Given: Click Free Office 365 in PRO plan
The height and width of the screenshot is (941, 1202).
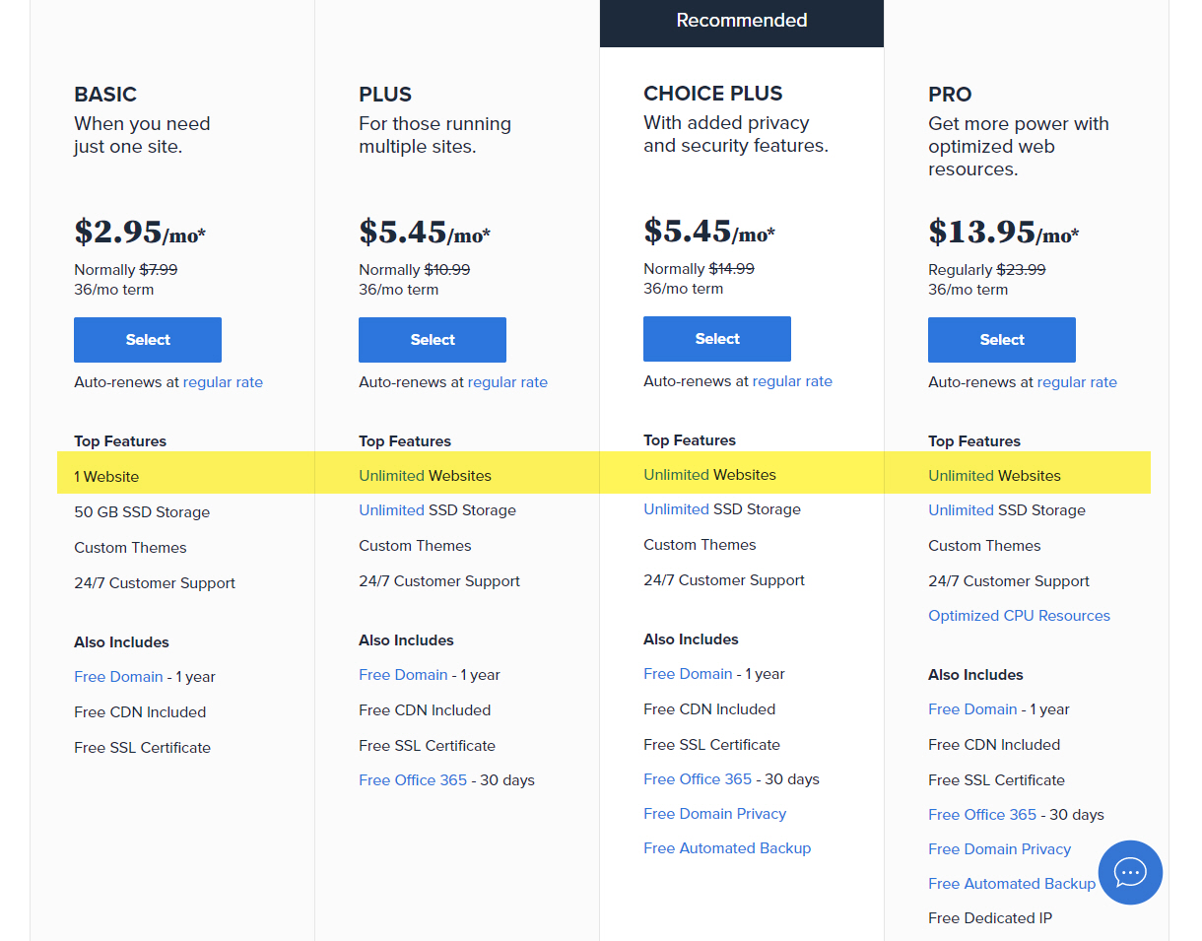Looking at the screenshot, I should pyautogui.click(x=982, y=815).
